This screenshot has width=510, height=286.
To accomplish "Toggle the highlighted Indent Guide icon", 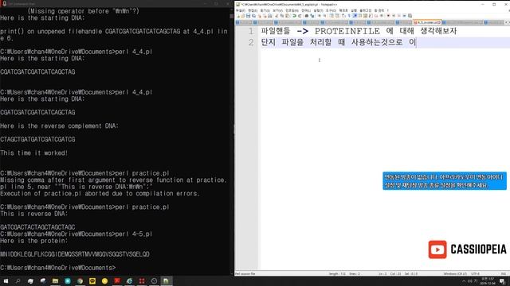I will point(355,16).
